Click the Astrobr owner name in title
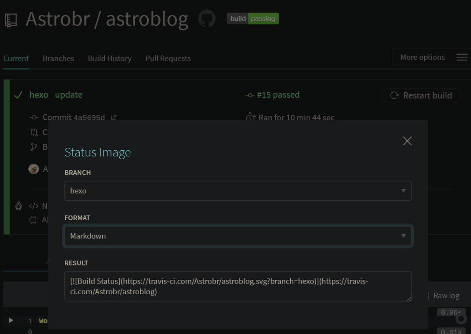 click(58, 19)
